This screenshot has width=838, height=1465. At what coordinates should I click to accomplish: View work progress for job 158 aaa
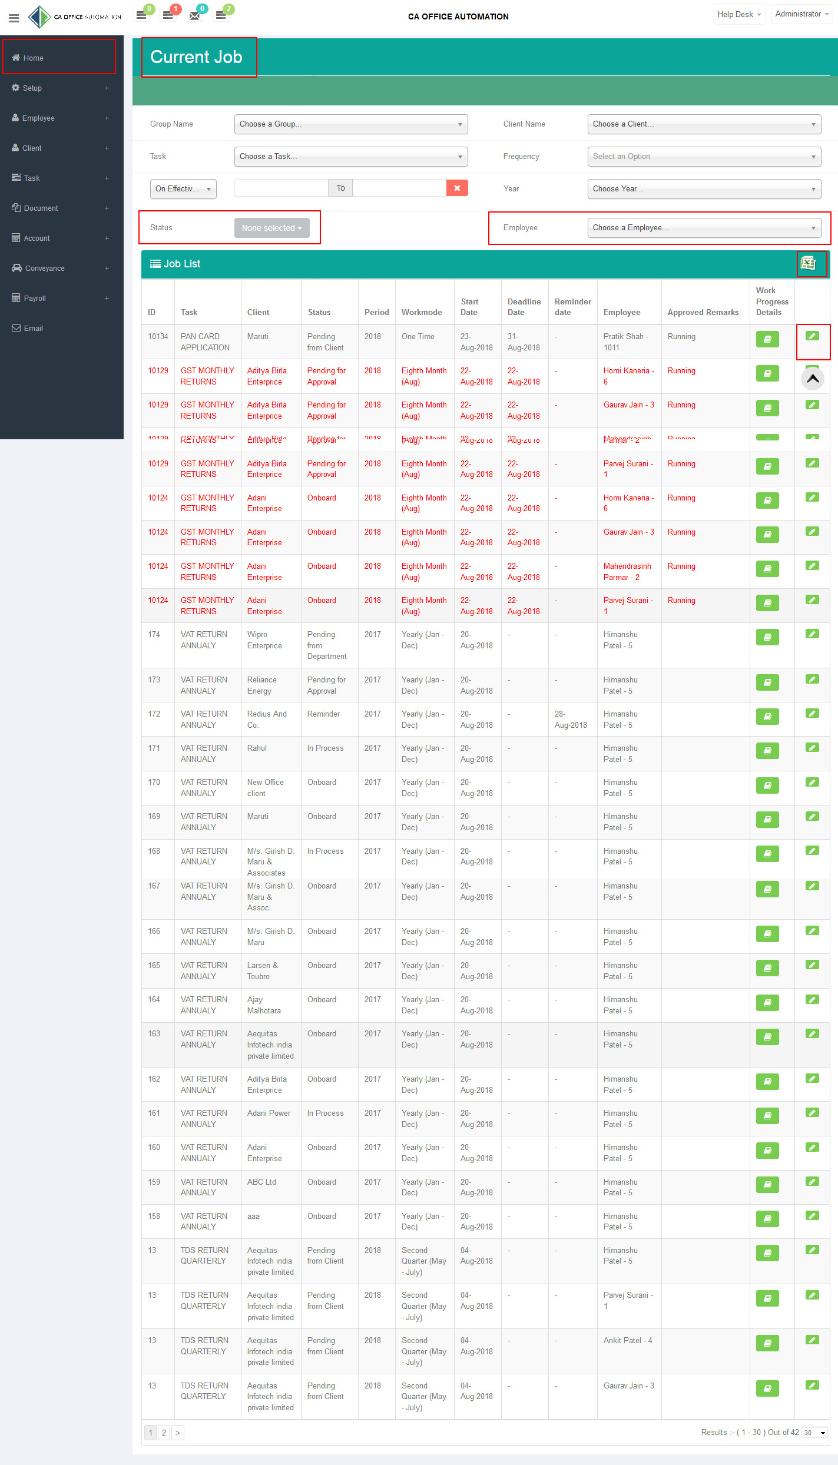pyautogui.click(x=767, y=1219)
